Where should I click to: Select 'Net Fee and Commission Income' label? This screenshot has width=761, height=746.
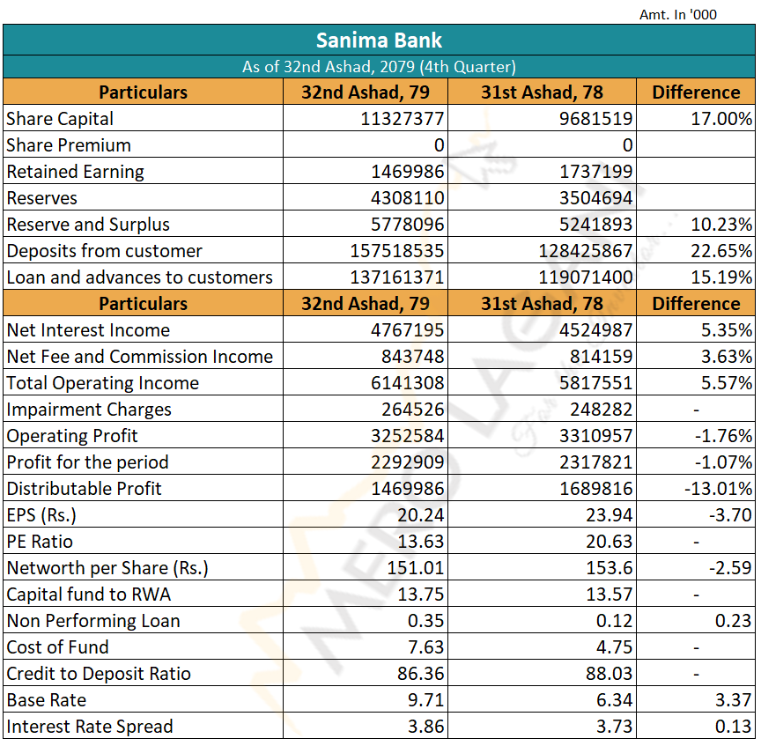tap(140, 357)
